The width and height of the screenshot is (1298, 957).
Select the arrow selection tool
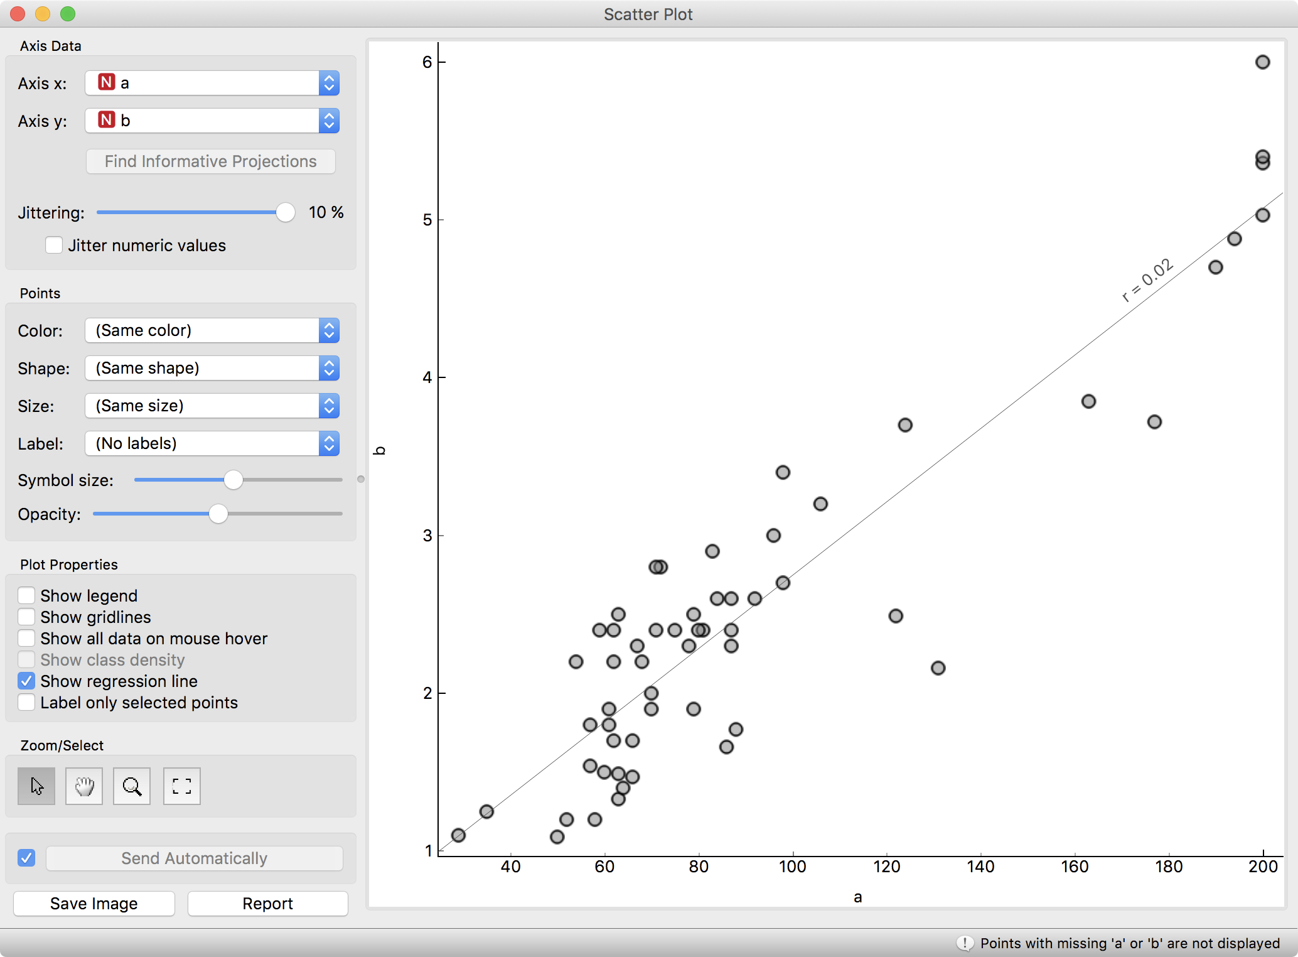pos(36,786)
